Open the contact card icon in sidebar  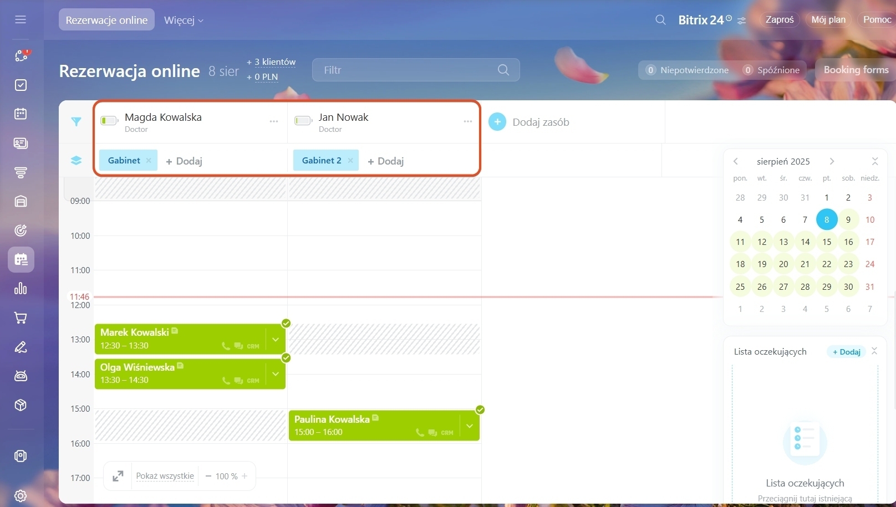click(21, 143)
